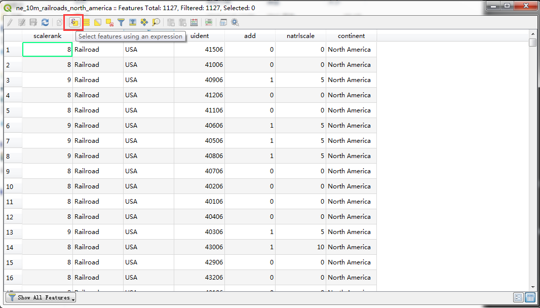The width and height of the screenshot is (540, 308).
Task: Deselect all features icon
Action: point(109,23)
